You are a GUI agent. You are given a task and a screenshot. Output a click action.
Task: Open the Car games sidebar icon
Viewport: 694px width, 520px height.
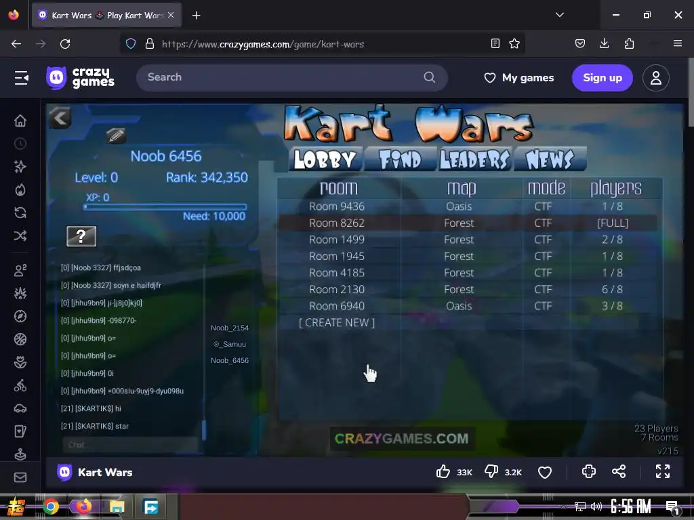tap(20, 408)
